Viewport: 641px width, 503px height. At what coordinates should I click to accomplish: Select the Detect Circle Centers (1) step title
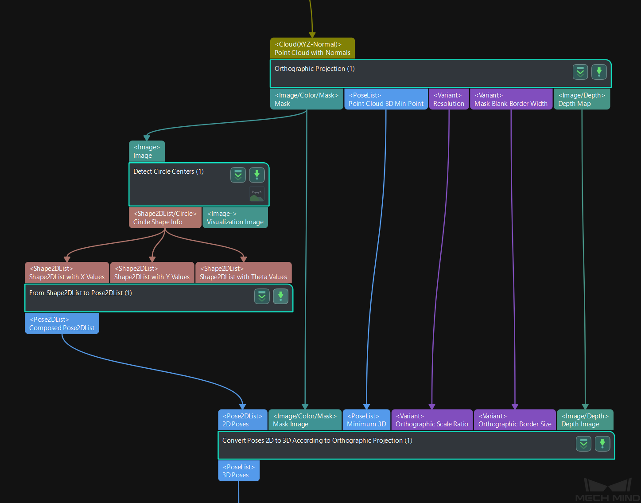(168, 172)
